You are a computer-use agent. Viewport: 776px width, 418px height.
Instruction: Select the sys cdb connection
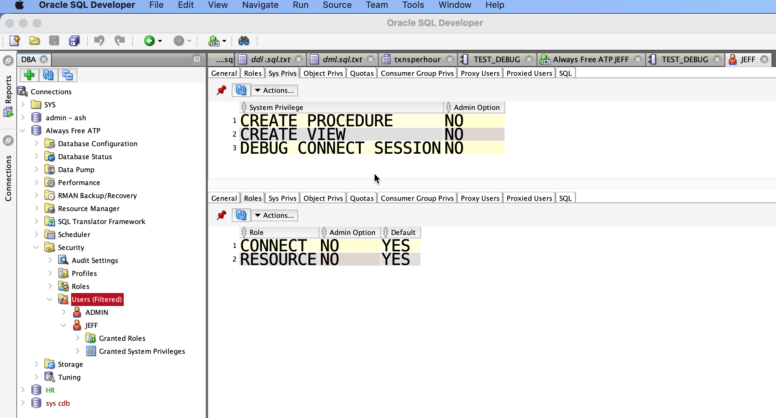pyautogui.click(x=57, y=403)
